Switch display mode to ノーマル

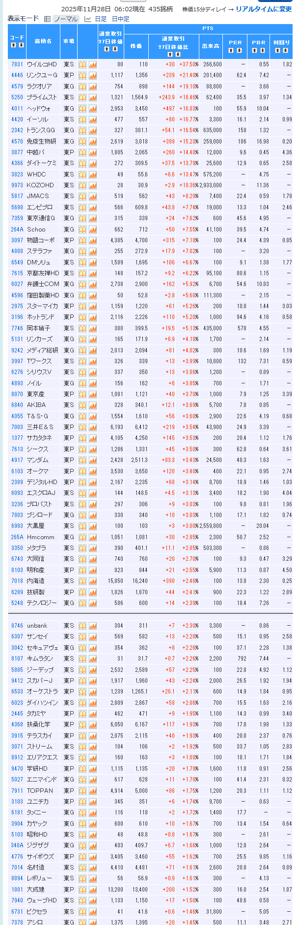coord(65,19)
